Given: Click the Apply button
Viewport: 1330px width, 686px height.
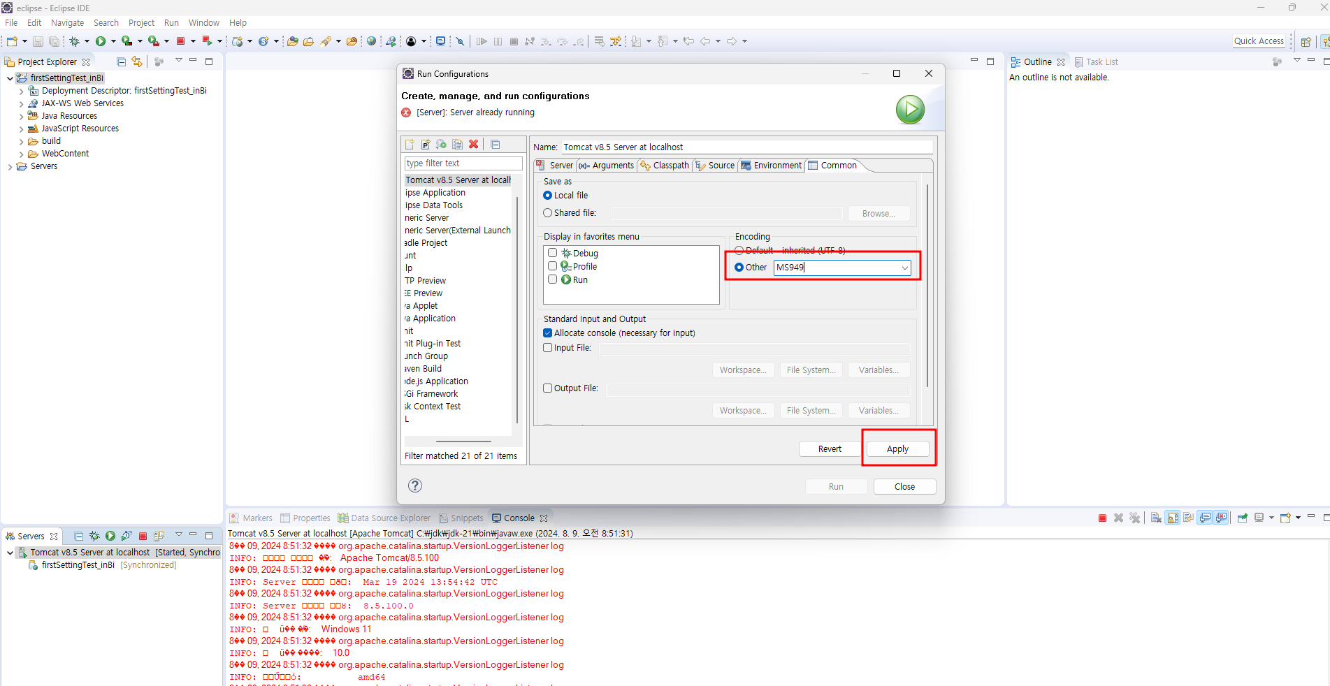Looking at the screenshot, I should (897, 449).
